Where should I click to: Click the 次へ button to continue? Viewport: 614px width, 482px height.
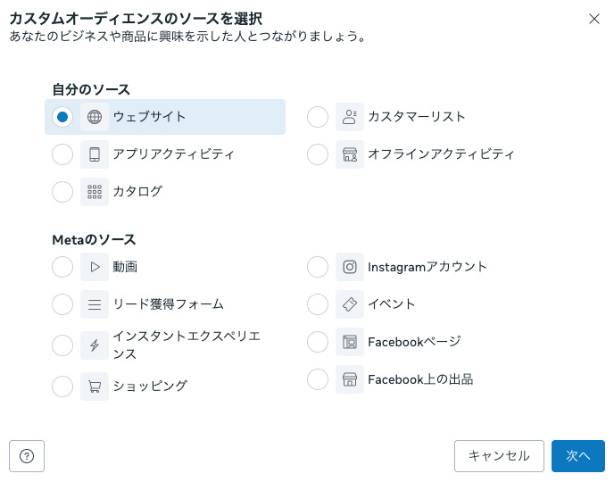coord(577,455)
